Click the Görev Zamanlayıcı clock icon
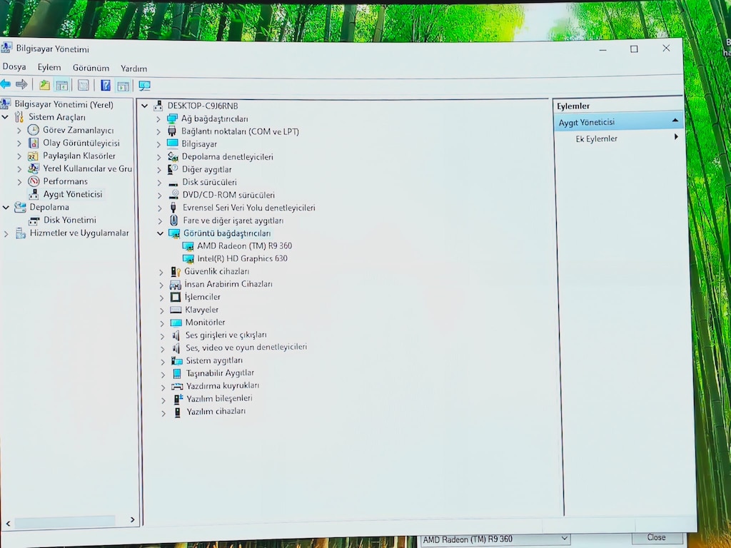 click(x=33, y=130)
